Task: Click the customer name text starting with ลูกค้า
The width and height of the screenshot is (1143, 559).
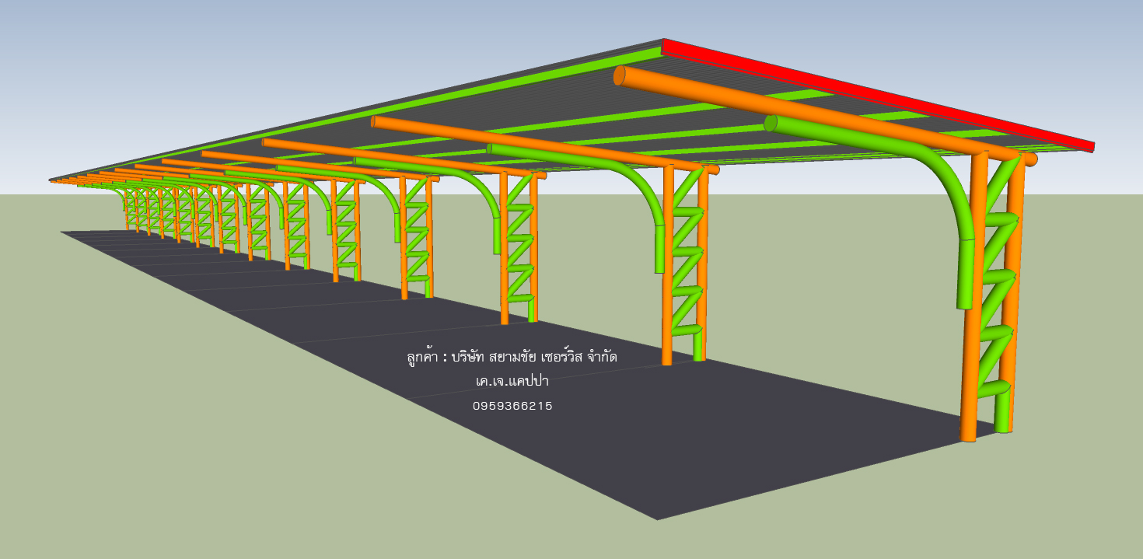Action: (x=512, y=357)
